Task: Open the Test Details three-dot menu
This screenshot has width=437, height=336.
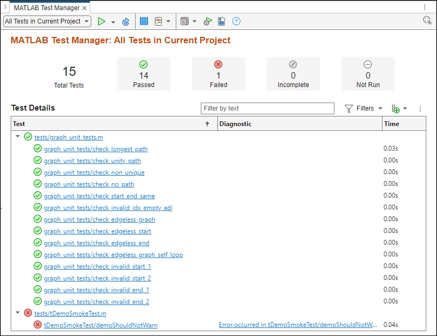Action: [420, 109]
